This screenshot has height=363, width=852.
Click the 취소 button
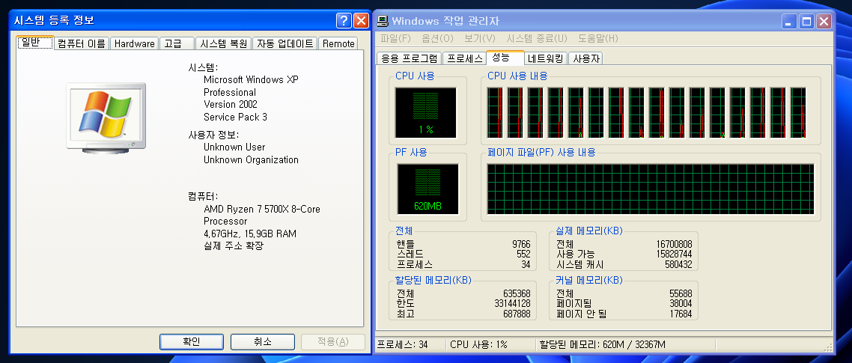pos(263,342)
